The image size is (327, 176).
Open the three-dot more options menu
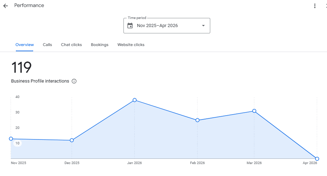[315, 6]
